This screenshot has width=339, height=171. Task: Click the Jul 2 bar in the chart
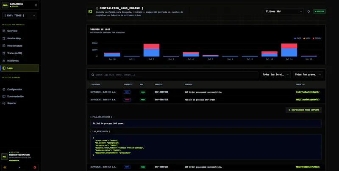tap(151, 50)
